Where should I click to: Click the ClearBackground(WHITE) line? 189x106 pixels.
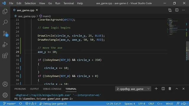56,20
